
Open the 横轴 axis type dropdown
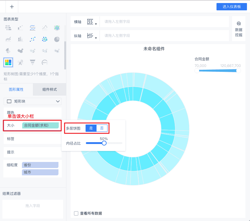tap(92, 22)
